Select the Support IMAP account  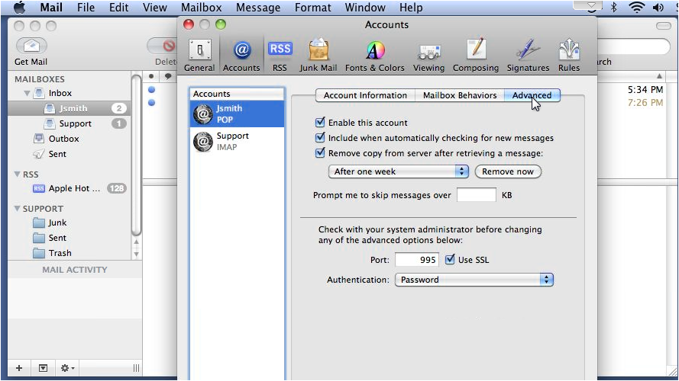pos(237,141)
